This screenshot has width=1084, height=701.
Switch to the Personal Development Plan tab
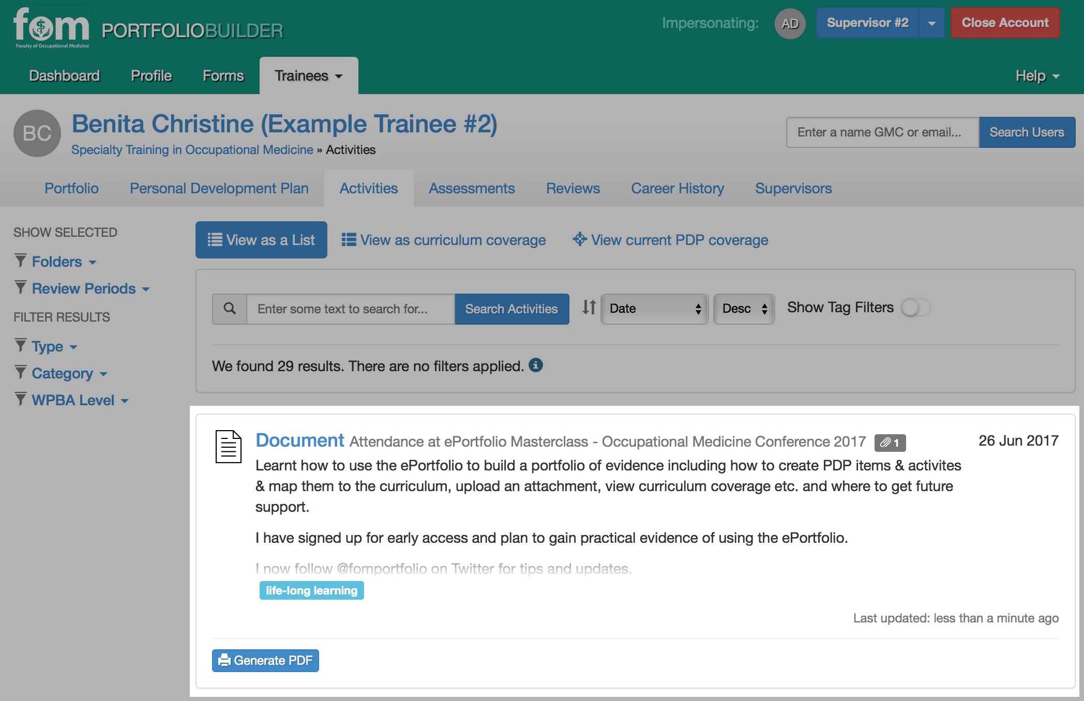[219, 188]
